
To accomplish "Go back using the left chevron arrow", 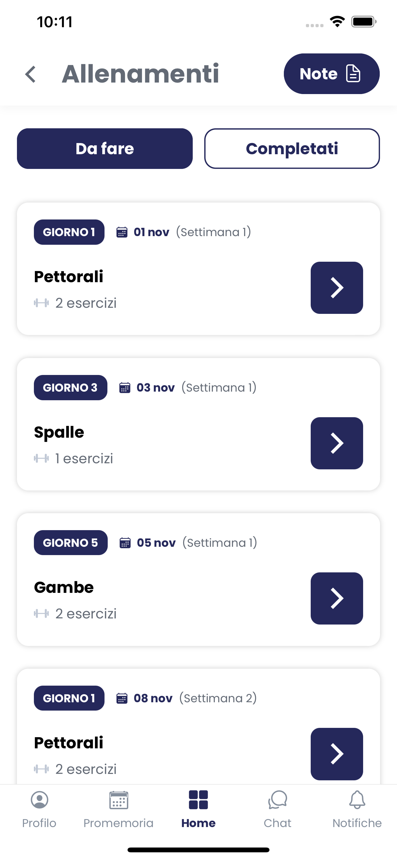I will pyautogui.click(x=30, y=74).
